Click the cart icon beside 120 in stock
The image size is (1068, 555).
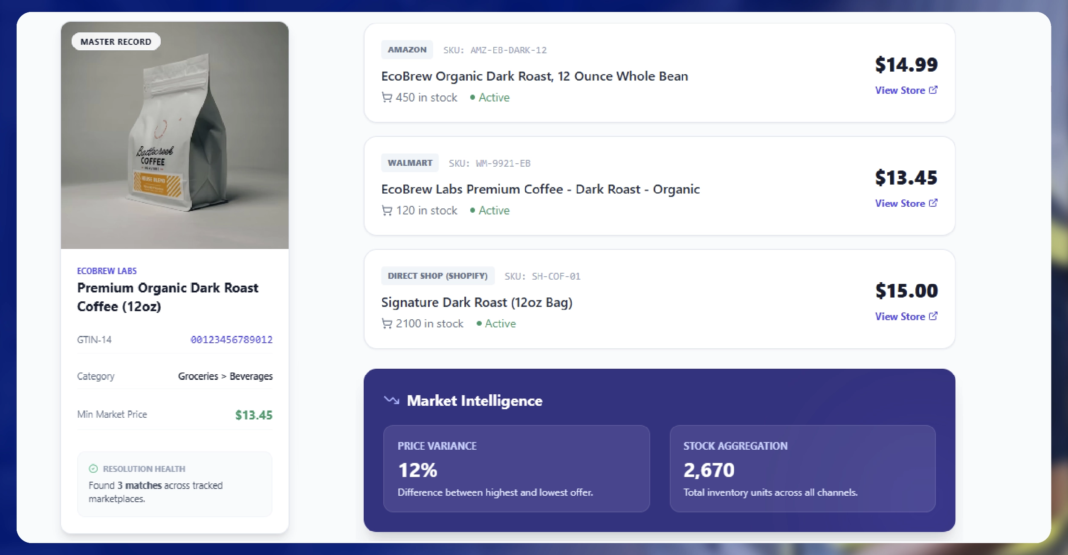click(387, 211)
